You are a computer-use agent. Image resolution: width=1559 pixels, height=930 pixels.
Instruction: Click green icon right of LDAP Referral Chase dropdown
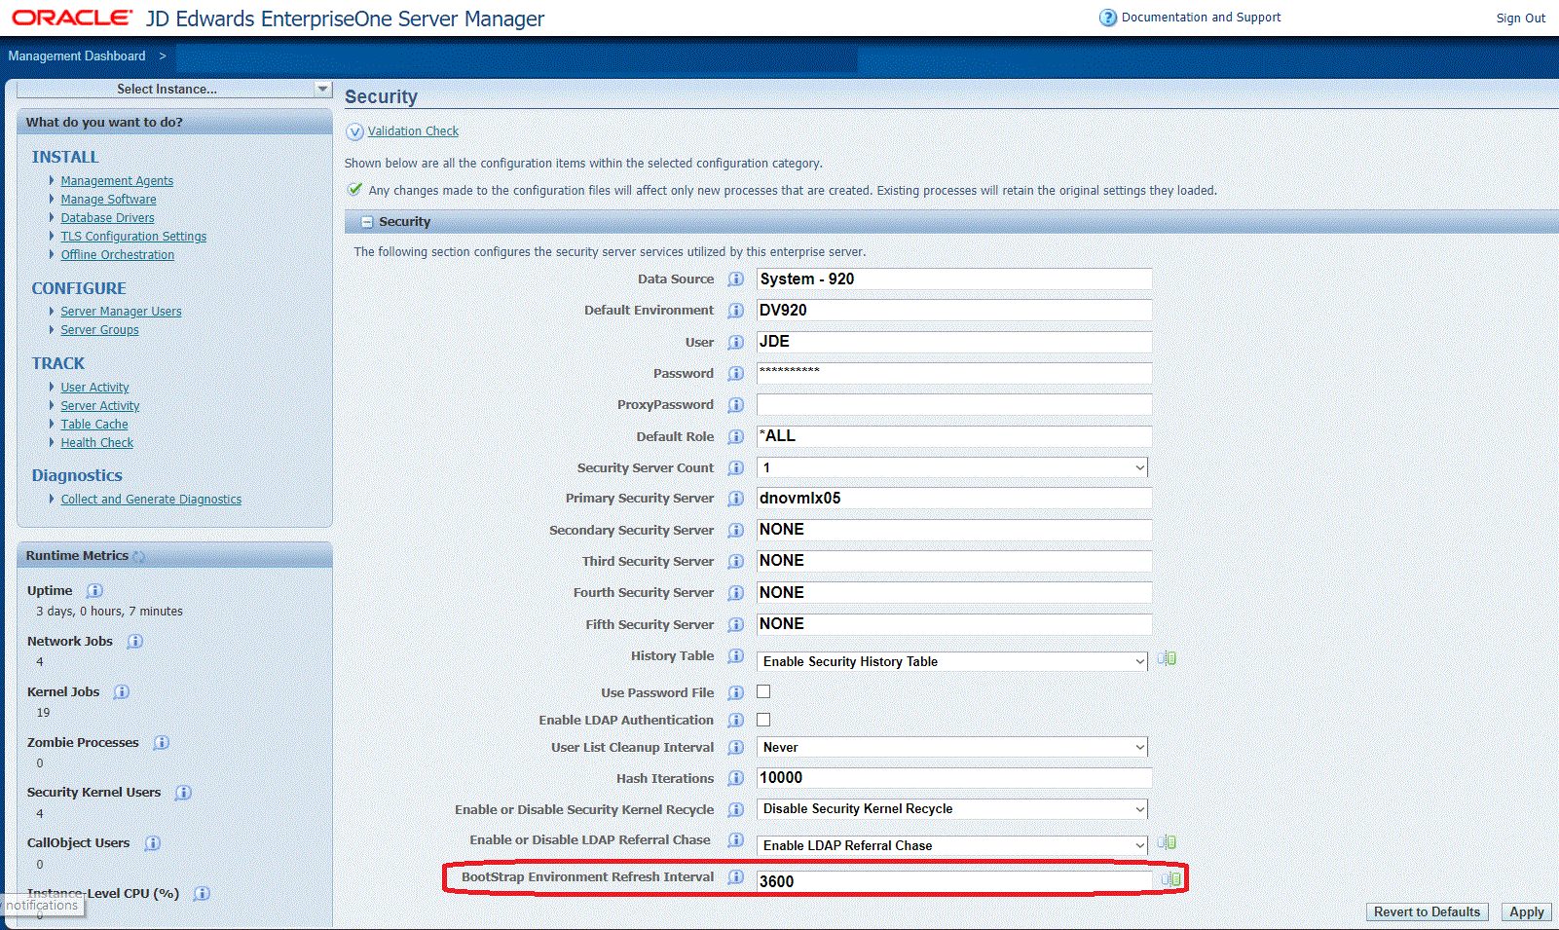pos(1167,842)
